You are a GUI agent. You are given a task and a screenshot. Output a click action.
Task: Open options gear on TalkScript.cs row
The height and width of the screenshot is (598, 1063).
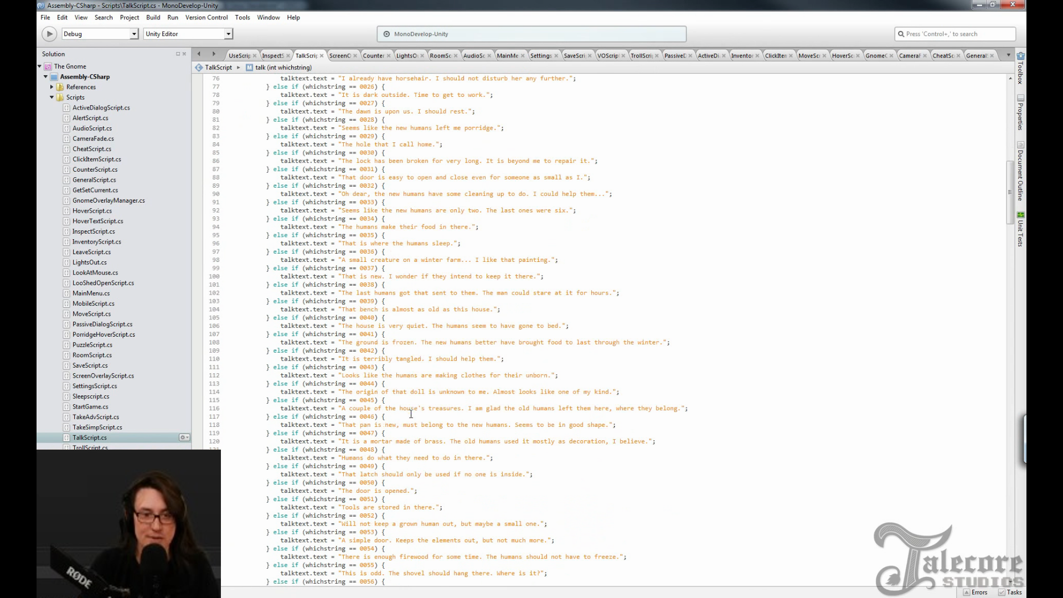pyautogui.click(x=184, y=437)
